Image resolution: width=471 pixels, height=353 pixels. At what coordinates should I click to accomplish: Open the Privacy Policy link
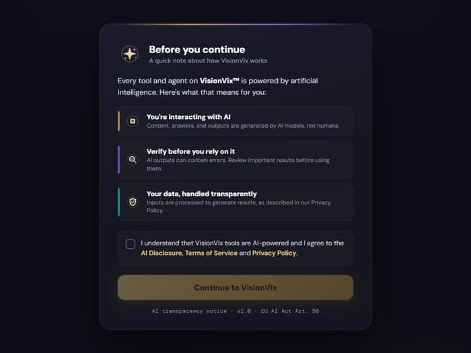point(275,253)
